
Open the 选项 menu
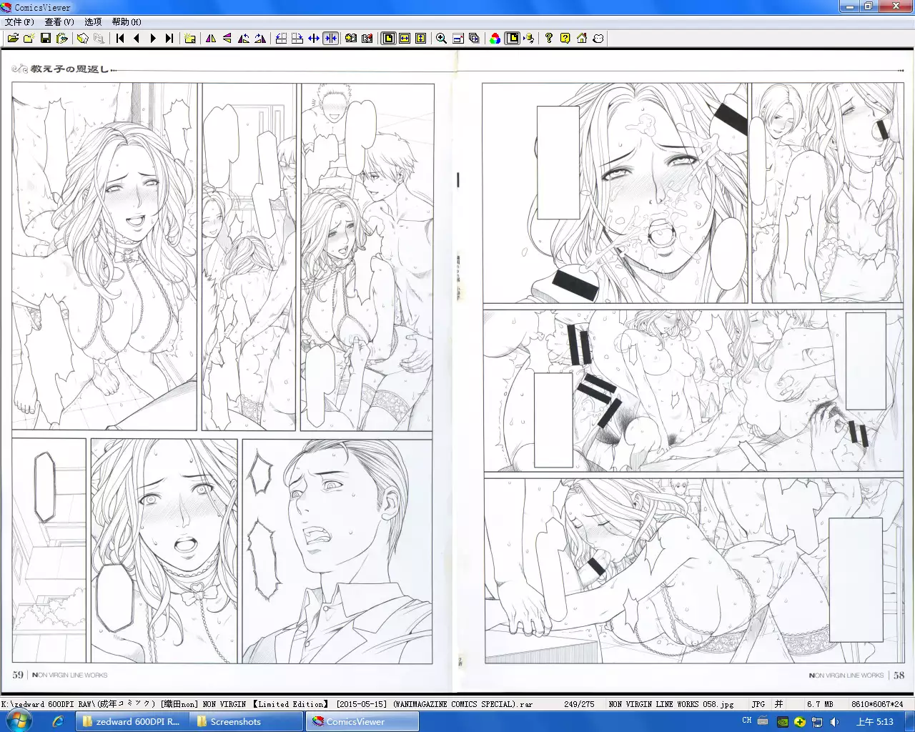click(93, 22)
